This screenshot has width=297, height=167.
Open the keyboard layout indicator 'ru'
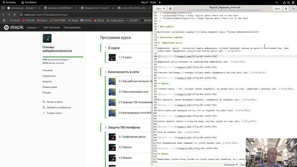277,2
